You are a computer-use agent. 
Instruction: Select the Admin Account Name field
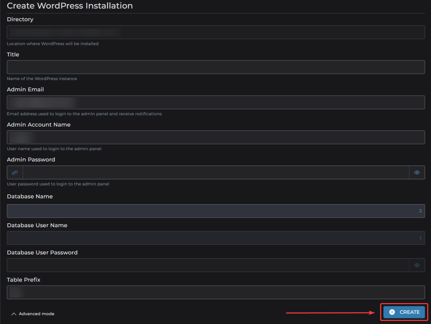pos(216,138)
